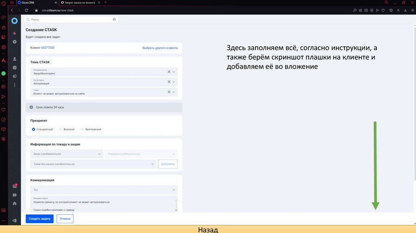Screen dimensions: 416x233
Task: Open CRM notifications icon with badge 2
Action: [x=15, y=186]
